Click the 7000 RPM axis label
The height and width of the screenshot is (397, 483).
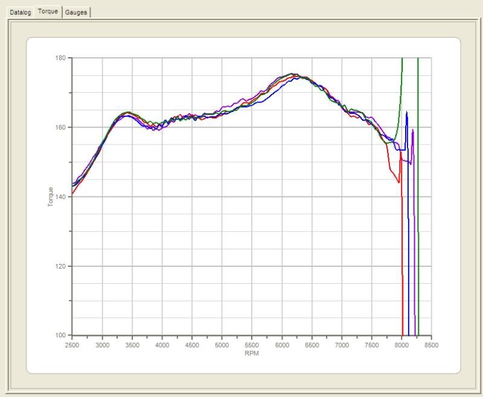pyautogui.click(x=342, y=345)
